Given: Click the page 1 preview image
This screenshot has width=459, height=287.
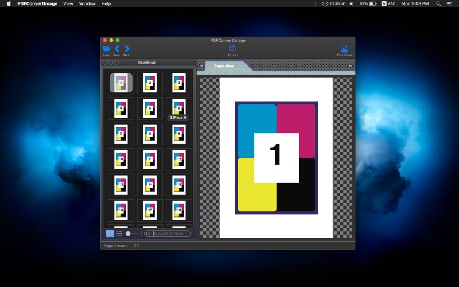Looking at the screenshot, I should pos(276,157).
